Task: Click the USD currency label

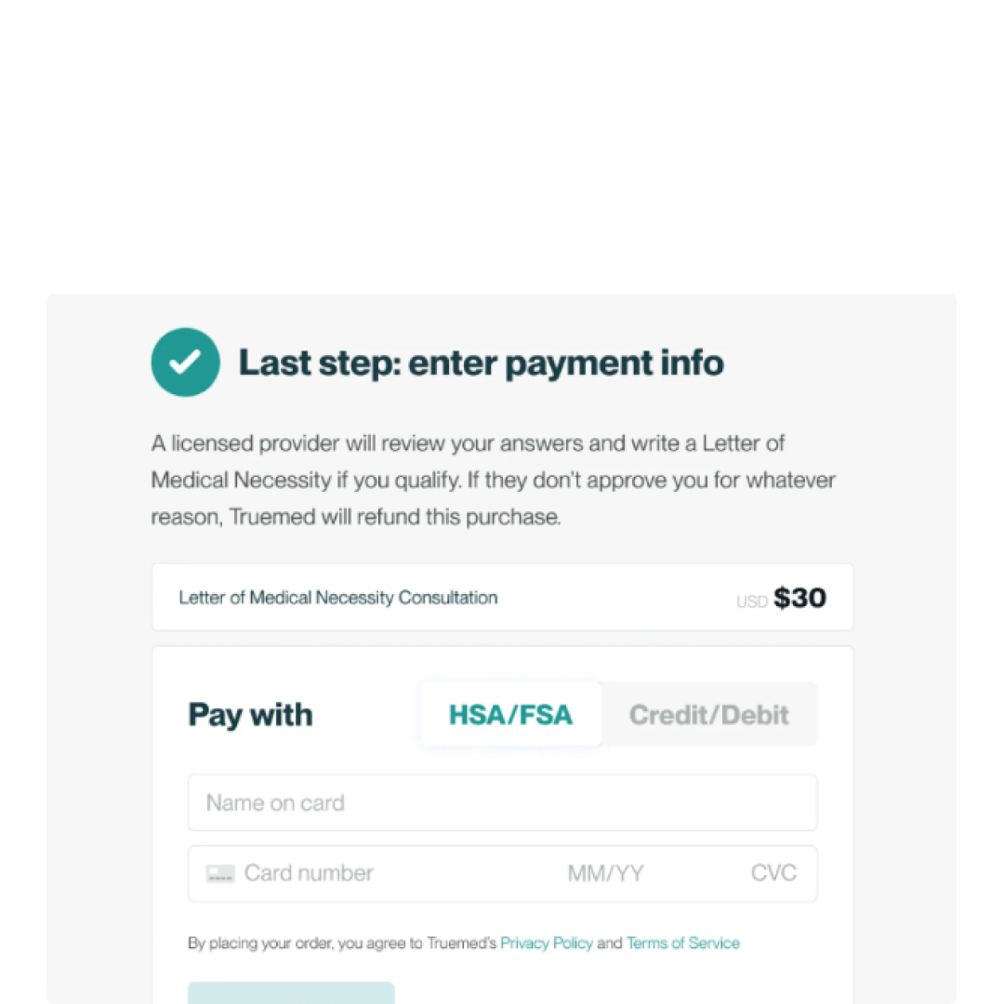Action: click(x=751, y=601)
